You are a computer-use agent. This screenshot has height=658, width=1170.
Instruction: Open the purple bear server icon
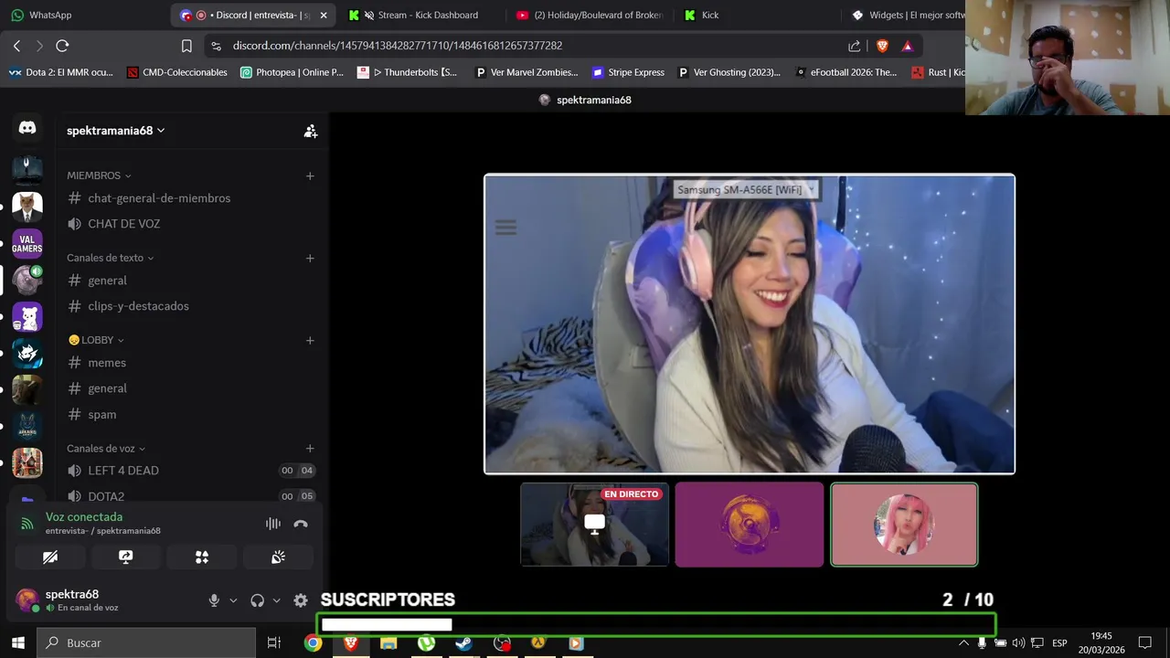(27, 317)
